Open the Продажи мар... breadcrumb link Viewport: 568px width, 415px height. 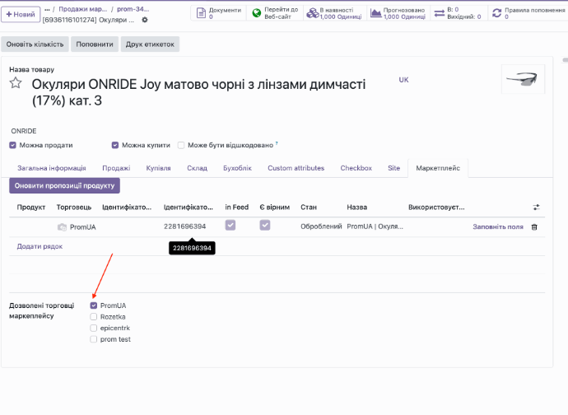(x=83, y=9)
